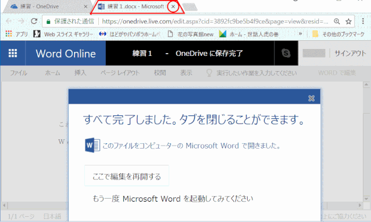The image size is (371, 222).
Task: Click the vertical scrollbar down arrow
Action: click(366, 199)
